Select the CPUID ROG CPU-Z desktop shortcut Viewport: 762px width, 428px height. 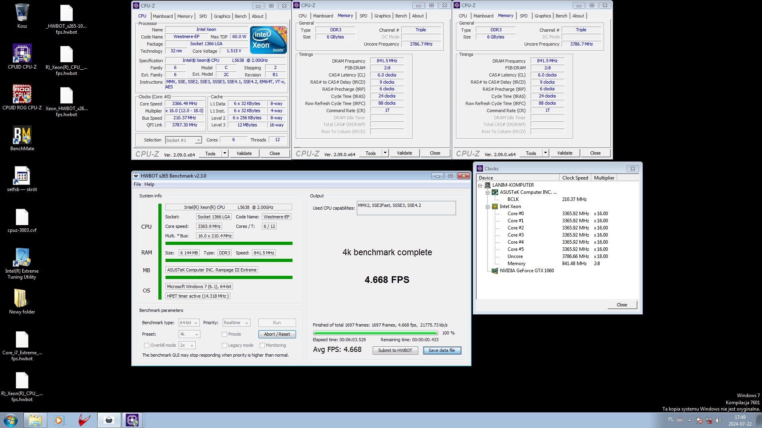22,97
